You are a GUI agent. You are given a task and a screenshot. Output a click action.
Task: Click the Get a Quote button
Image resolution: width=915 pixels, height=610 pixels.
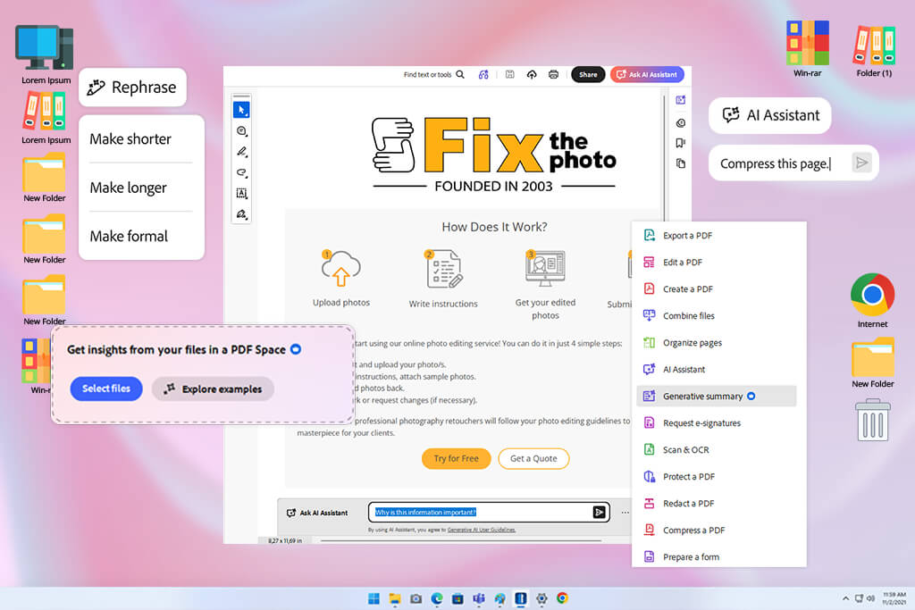533,458
